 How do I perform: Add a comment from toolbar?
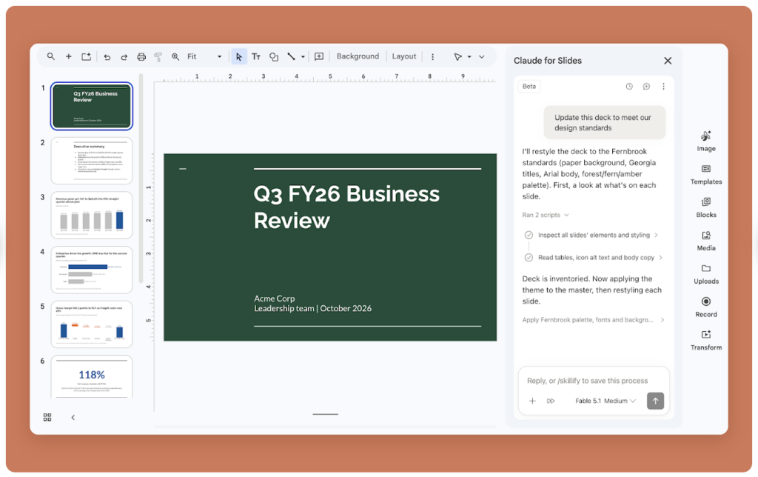click(319, 56)
